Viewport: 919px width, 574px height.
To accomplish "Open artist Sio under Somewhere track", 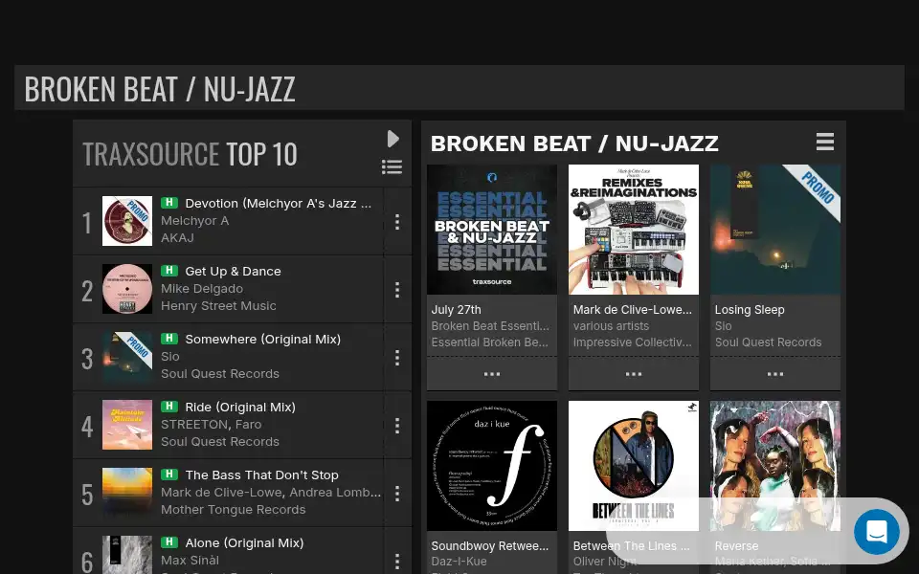I will pyautogui.click(x=170, y=357).
